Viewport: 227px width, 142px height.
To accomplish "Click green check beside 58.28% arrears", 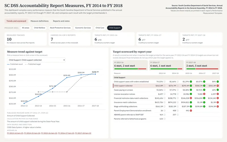I will (x=191, y=90).
